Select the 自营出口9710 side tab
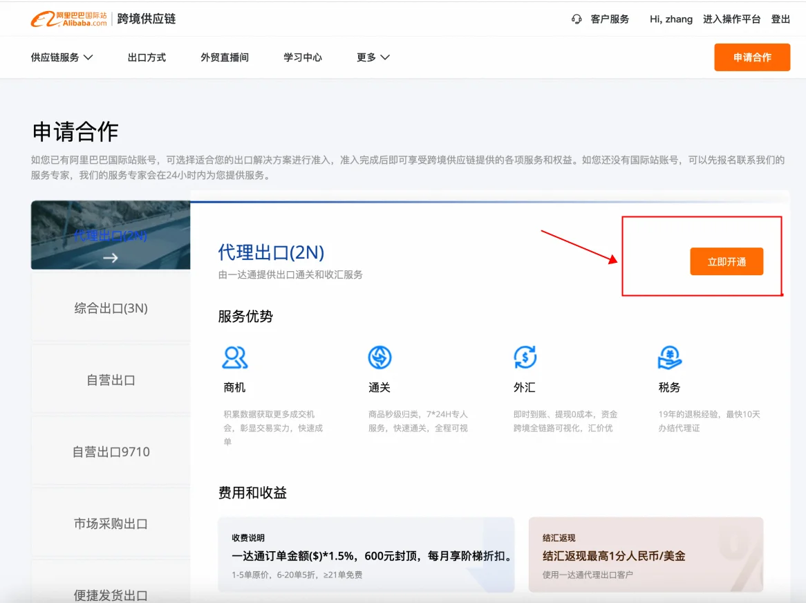The height and width of the screenshot is (603, 806). coord(111,452)
